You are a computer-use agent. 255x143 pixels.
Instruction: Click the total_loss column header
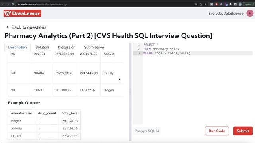click(70, 113)
